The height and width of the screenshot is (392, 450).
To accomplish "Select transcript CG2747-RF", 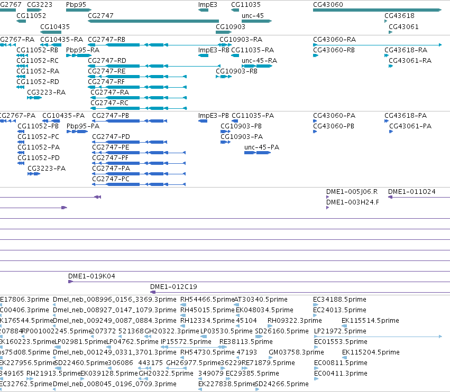I will (x=106, y=82).
